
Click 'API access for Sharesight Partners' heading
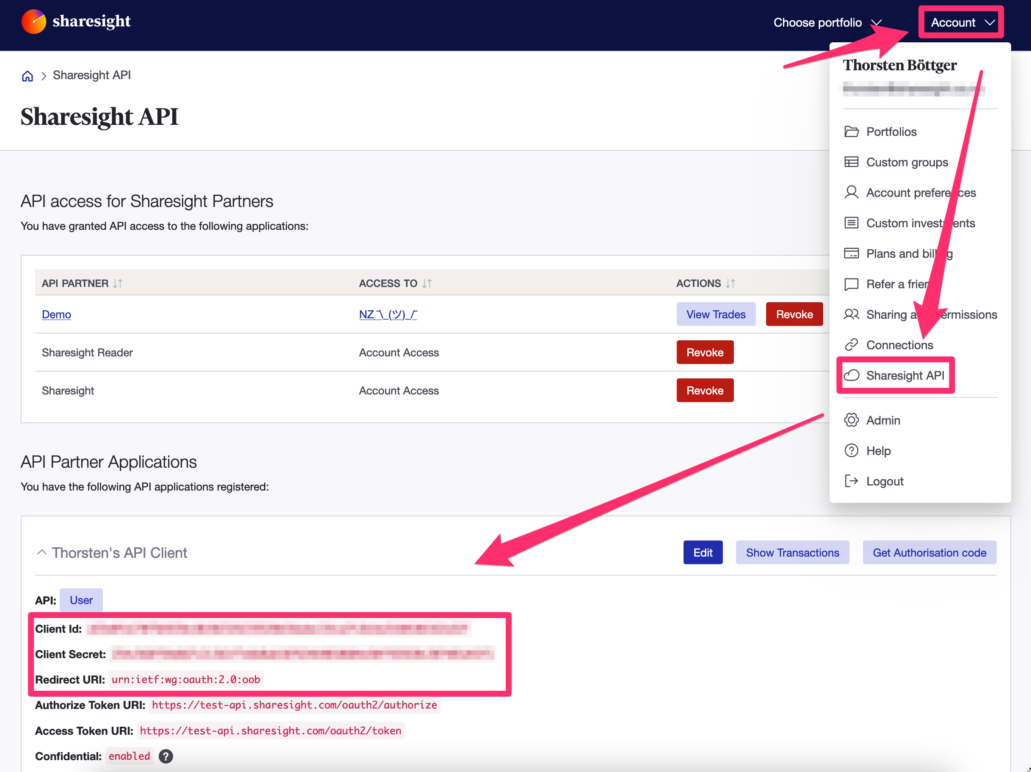147,201
